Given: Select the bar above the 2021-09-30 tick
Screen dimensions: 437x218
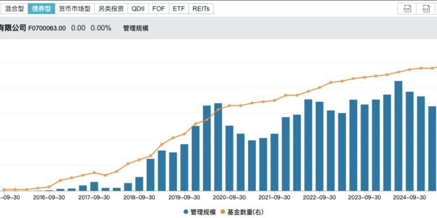Looking at the screenshot, I should (x=274, y=162).
